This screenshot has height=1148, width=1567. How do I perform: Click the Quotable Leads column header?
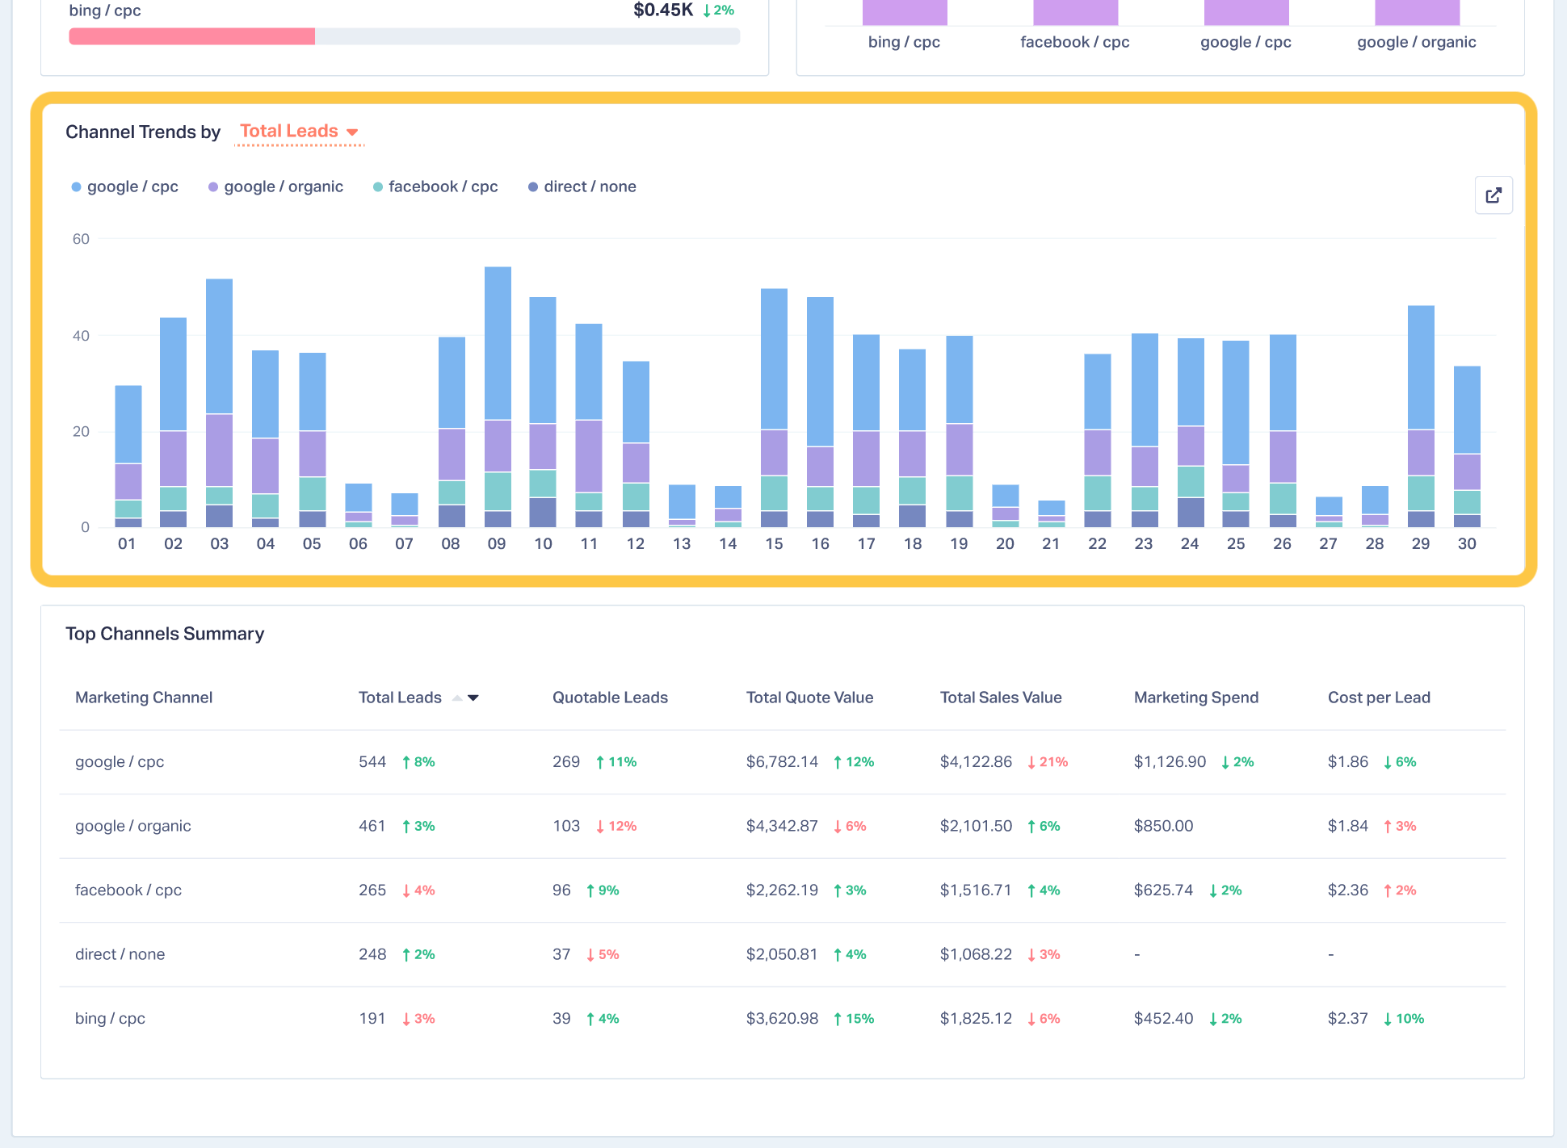[610, 698]
